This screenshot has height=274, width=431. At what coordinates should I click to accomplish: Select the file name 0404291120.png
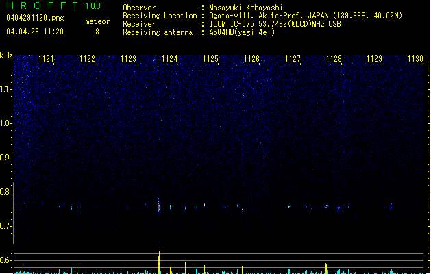pyautogui.click(x=35, y=18)
